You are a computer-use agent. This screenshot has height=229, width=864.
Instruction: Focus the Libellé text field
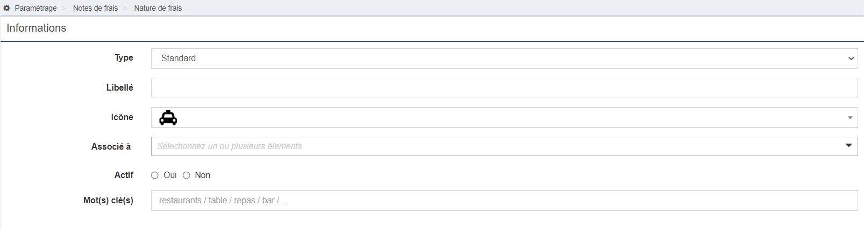pos(504,88)
